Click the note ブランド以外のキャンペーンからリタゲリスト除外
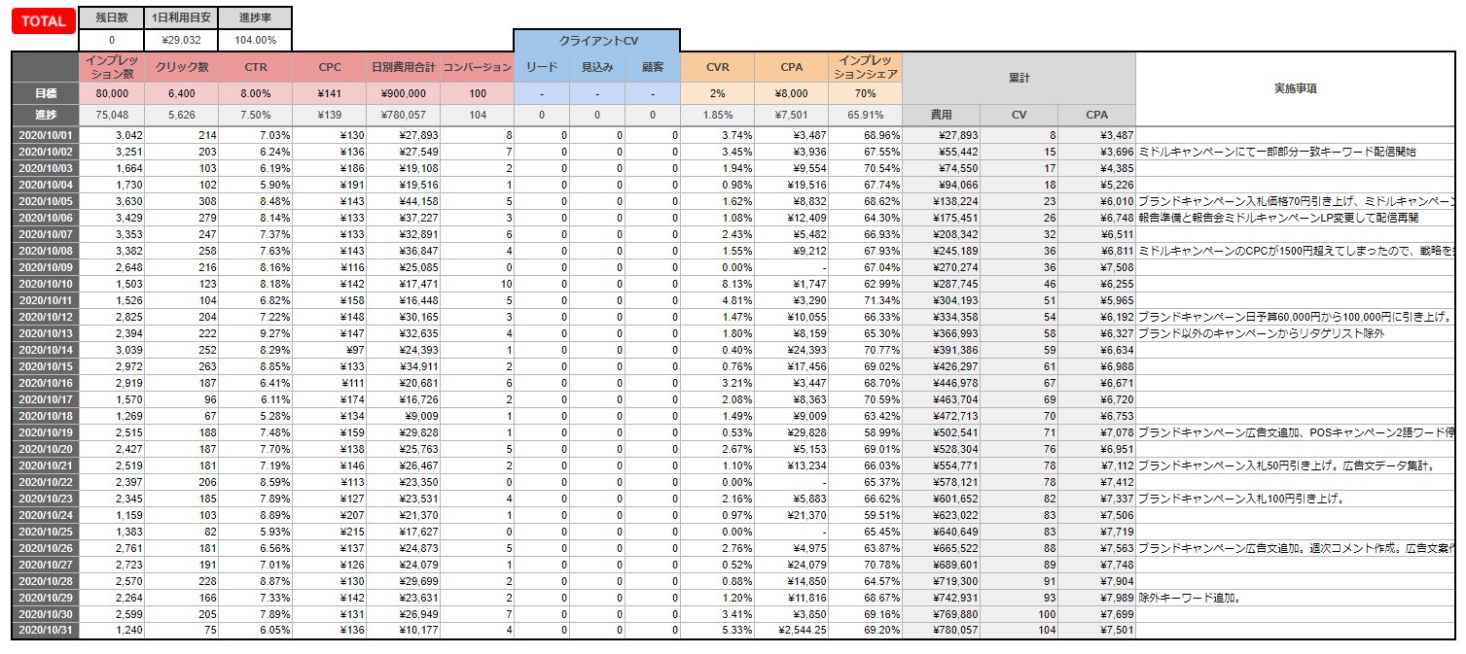 1261,333
